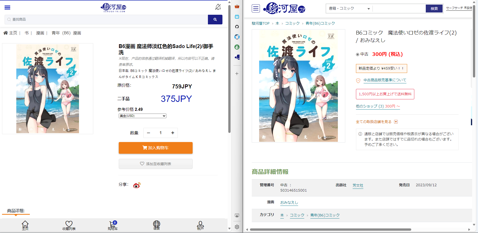Viewport: 478px width, 233px height.
Task: Click the notification bell icon
Action: click(x=218, y=7)
